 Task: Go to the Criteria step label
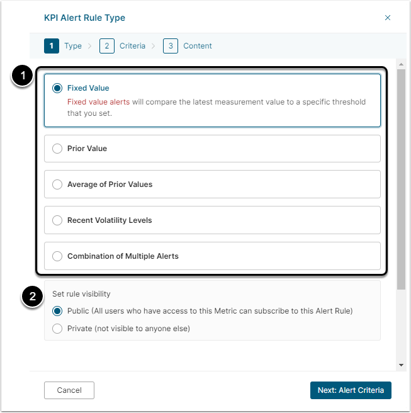[x=132, y=46]
